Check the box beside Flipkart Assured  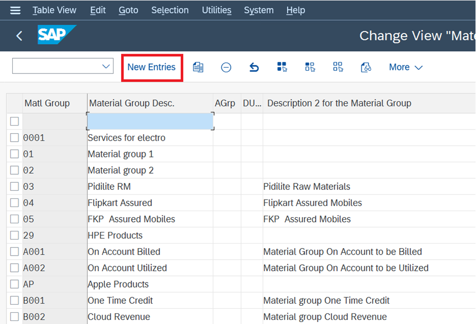pos(15,202)
